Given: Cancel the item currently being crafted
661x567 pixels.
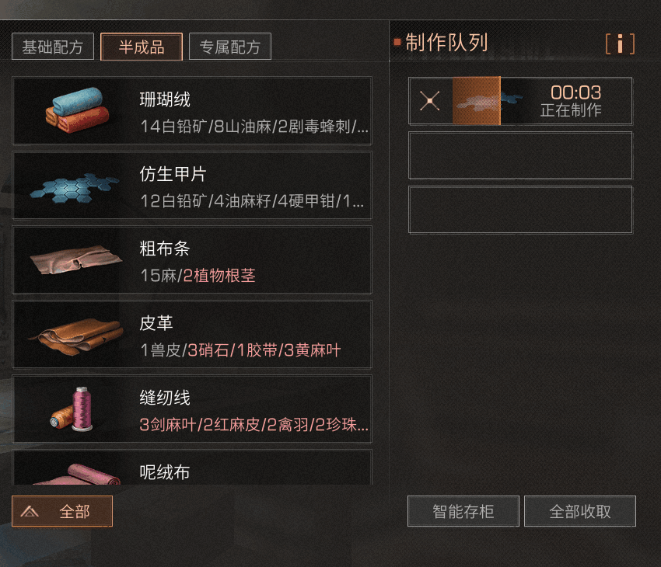Looking at the screenshot, I should click(429, 101).
